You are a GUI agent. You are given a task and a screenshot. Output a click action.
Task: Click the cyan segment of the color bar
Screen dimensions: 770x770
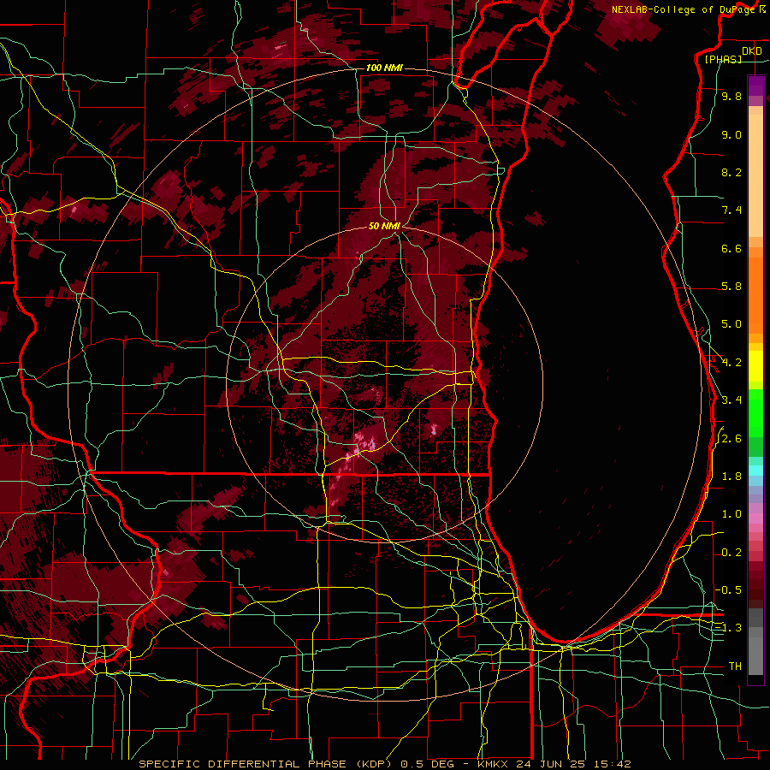pos(755,471)
